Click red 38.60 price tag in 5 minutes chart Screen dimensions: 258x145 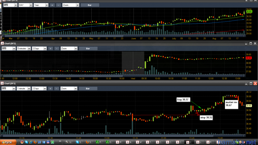[x=249, y=58]
